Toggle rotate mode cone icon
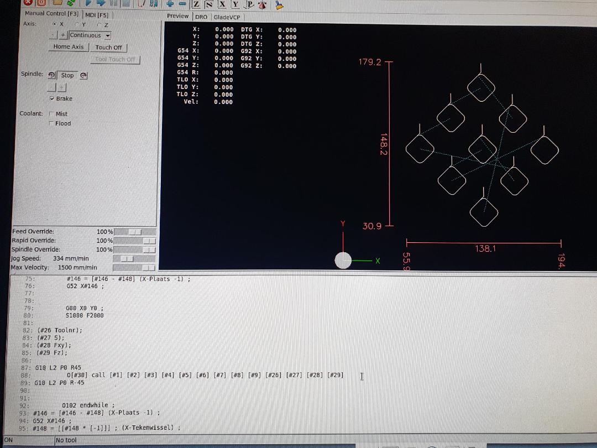 coord(262,5)
